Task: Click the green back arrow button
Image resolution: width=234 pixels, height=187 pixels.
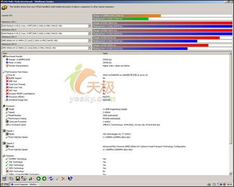Action: 38,179
